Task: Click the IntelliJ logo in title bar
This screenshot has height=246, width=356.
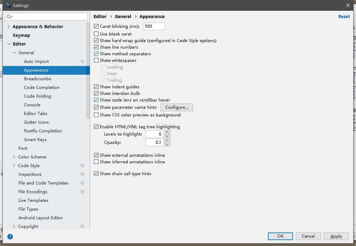Action: click(8, 5)
